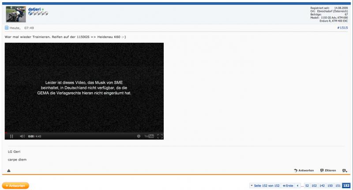The height and width of the screenshot is (190, 353).
Task: Go to page 151 in pagination
Action: [x=338, y=186]
